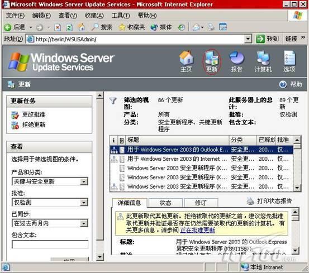Click the info 'i' column header

(113, 140)
